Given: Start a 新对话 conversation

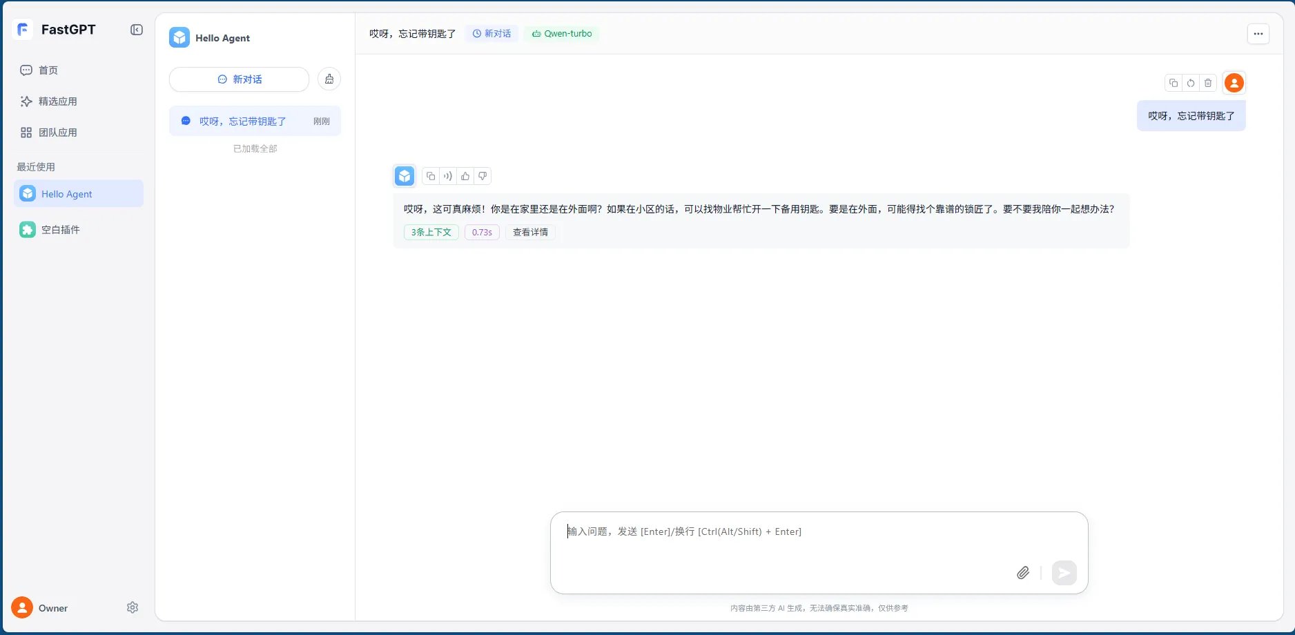Looking at the screenshot, I should [x=240, y=79].
